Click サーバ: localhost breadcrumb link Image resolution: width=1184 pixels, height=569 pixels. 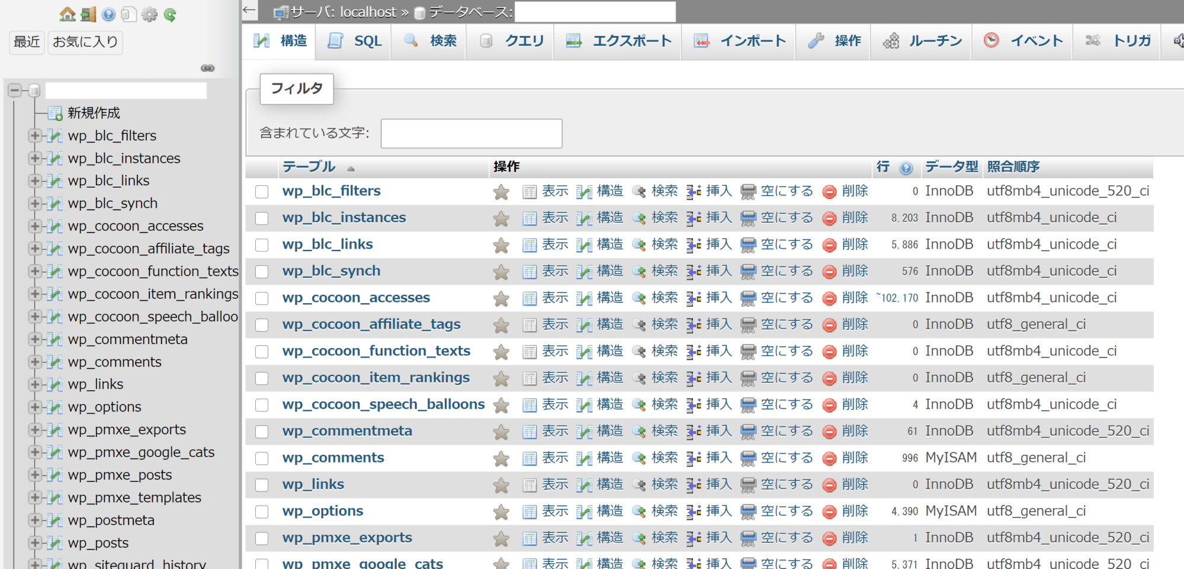[342, 12]
